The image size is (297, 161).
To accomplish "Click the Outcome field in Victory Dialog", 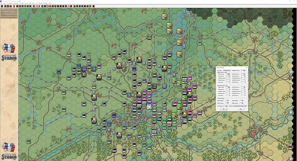I will pos(240,106).
